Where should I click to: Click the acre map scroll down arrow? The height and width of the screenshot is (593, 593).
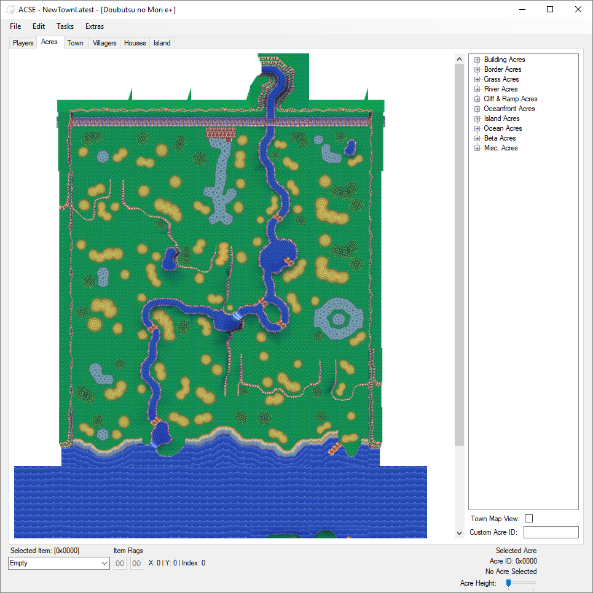[x=459, y=533]
